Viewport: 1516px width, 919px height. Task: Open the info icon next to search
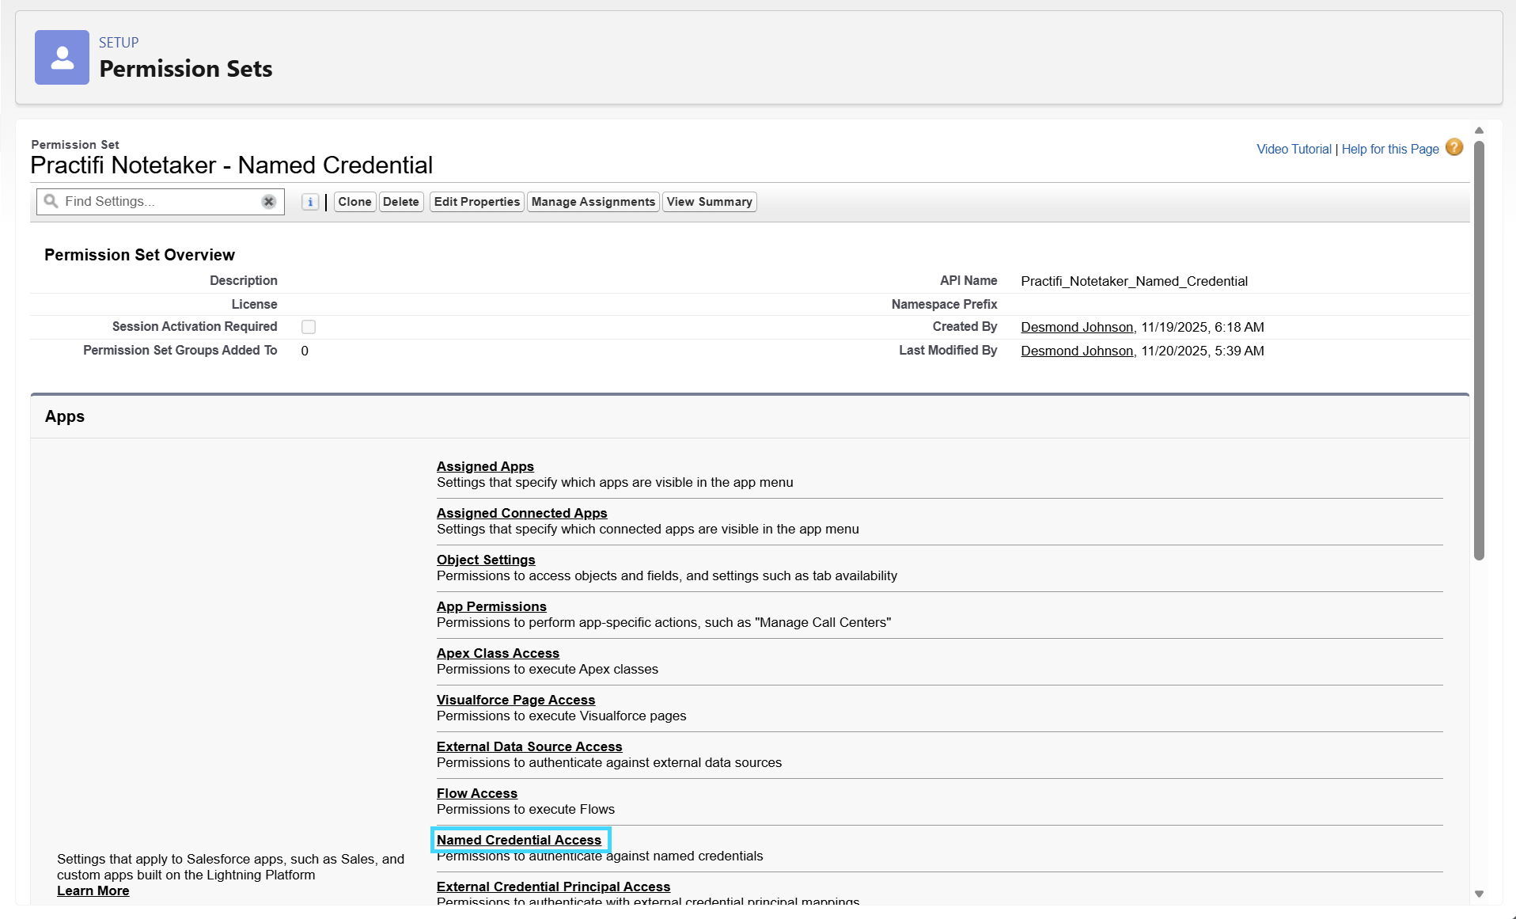tap(310, 202)
